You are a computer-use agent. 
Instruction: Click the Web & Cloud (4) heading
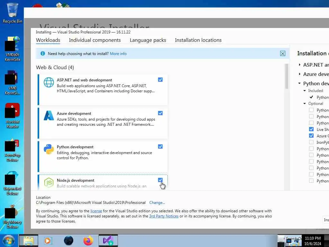[55, 68]
